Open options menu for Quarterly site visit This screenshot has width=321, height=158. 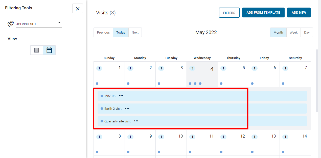point(136,121)
